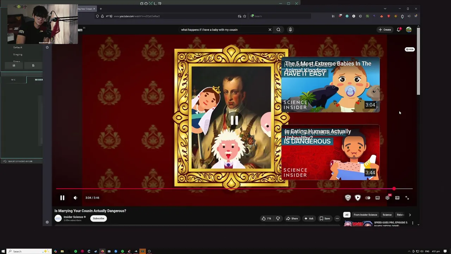
Task: Mute the video using the speaker icon
Action: tap(75, 198)
